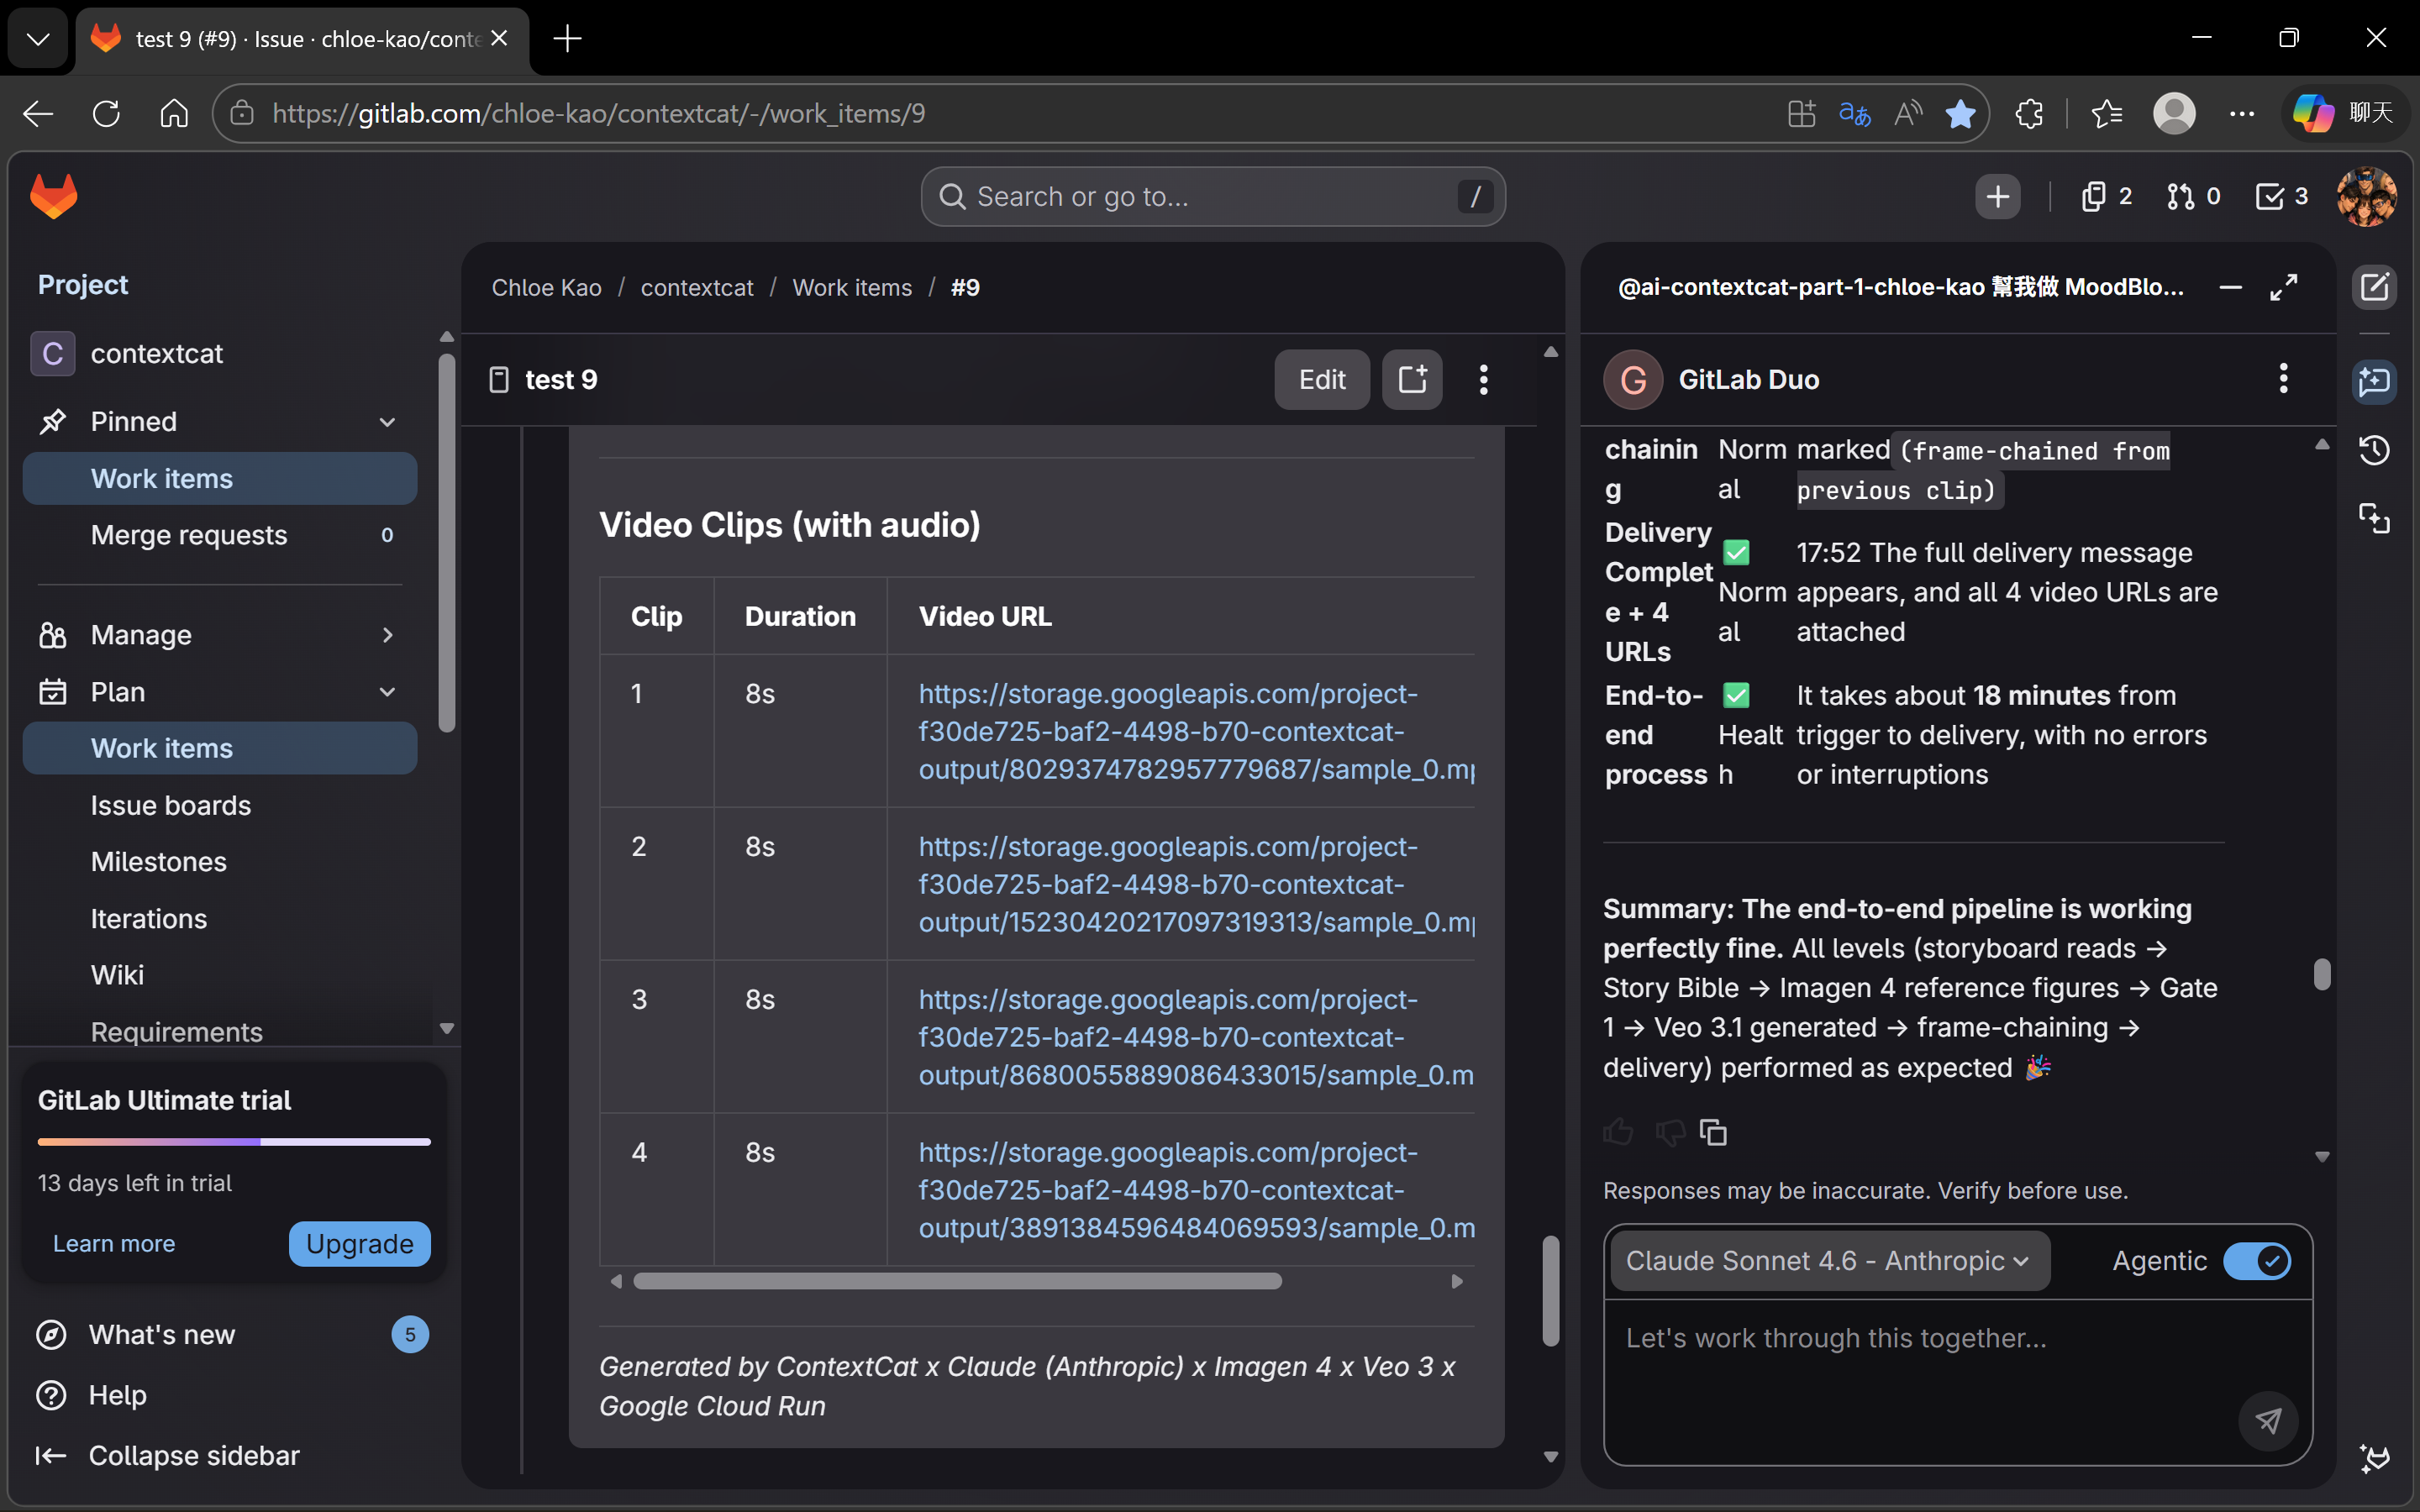This screenshot has height=1512, width=2420.
Task: Click the Edit button
Action: pos(1321,380)
